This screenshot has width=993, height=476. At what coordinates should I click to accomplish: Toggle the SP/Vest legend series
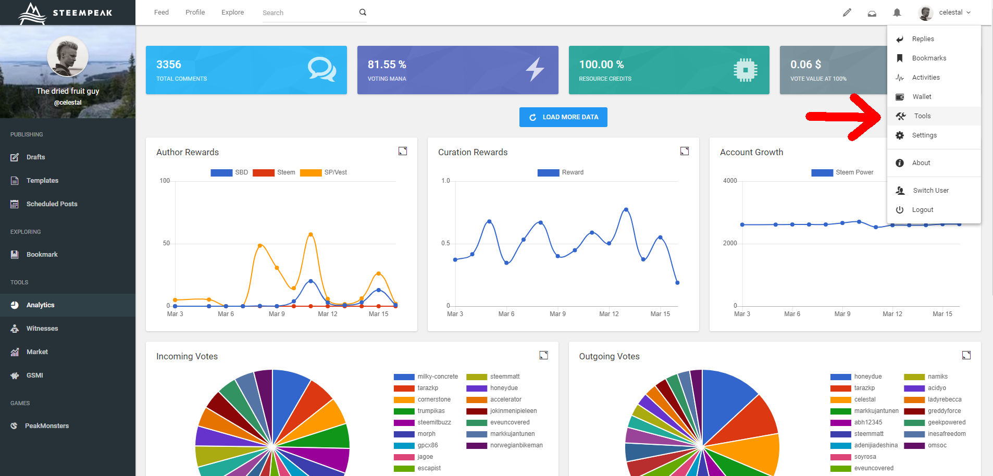[324, 172]
